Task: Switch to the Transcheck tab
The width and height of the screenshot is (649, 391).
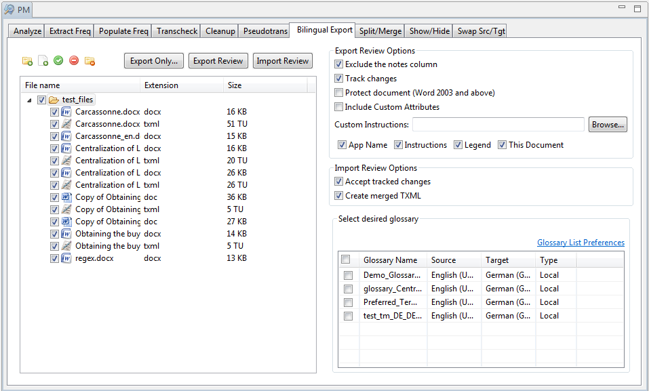Action: click(x=176, y=31)
